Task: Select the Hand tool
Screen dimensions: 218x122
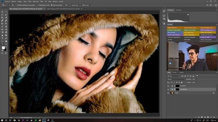Action: [x=6, y=41]
